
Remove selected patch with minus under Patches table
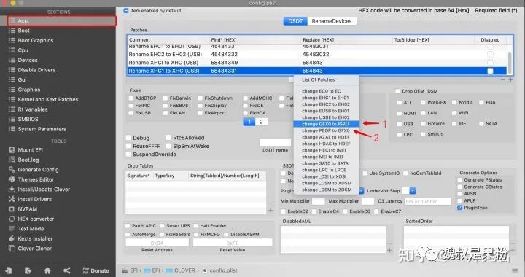click(x=503, y=79)
